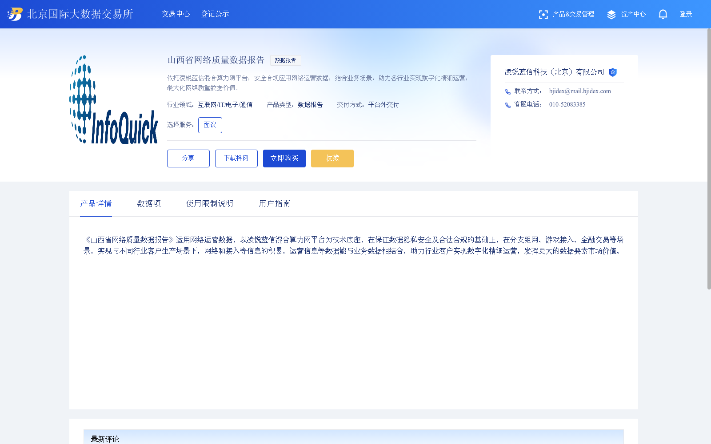Image resolution: width=711 pixels, height=444 pixels.
Task: Click the Beijing International Big Data Exchange logo icon
Action: (x=15, y=14)
